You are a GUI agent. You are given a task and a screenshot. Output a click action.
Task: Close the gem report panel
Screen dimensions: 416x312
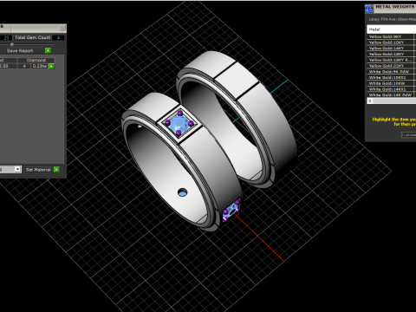click(62, 28)
